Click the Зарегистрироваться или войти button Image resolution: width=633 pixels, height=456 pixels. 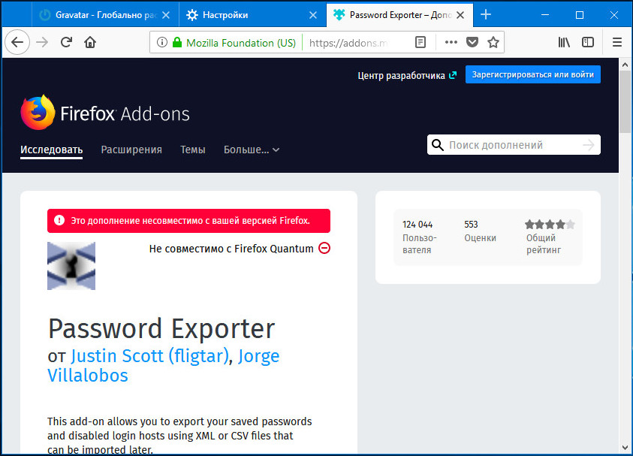pos(533,74)
